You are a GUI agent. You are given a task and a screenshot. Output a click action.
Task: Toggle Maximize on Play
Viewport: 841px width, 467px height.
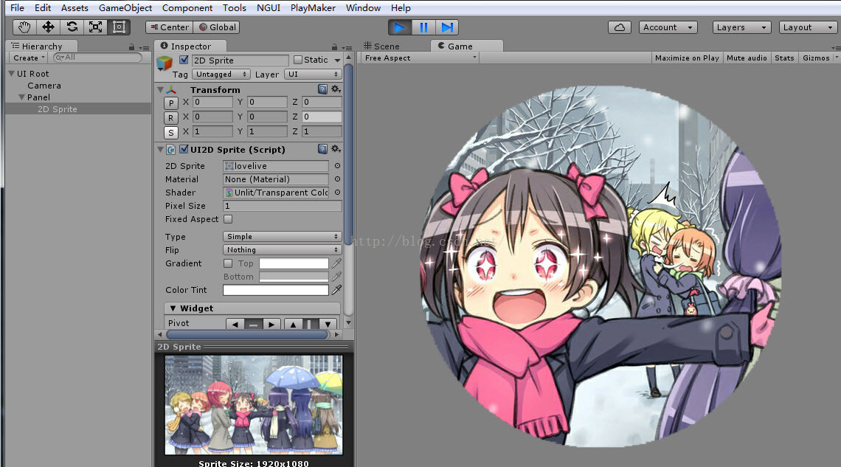[687, 58]
